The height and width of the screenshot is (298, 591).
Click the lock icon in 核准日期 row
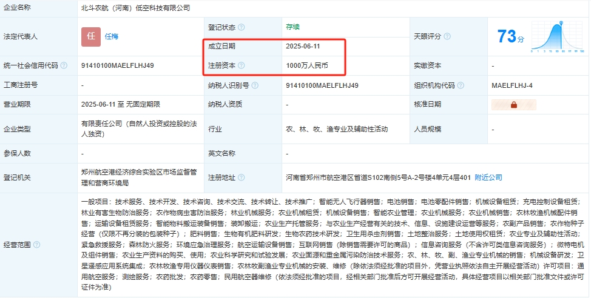click(514, 105)
